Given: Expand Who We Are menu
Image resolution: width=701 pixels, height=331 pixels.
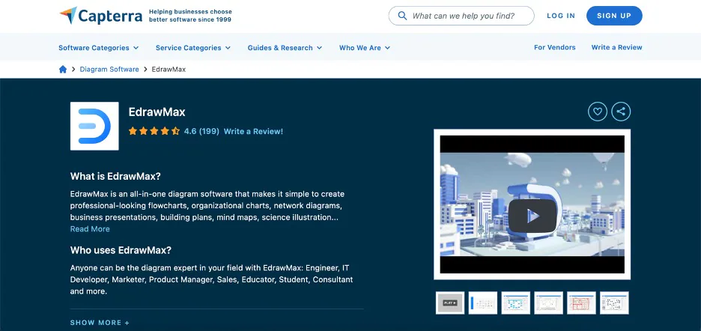Looking at the screenshot, I should (365, 48).
